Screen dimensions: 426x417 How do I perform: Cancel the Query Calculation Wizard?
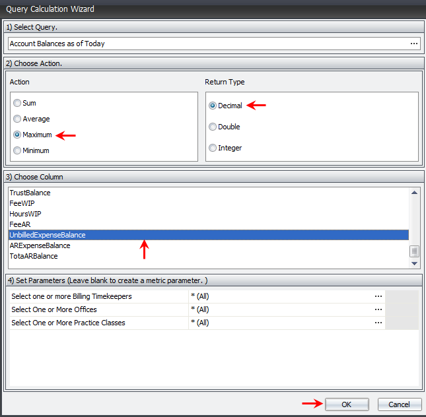pos(399,404)
